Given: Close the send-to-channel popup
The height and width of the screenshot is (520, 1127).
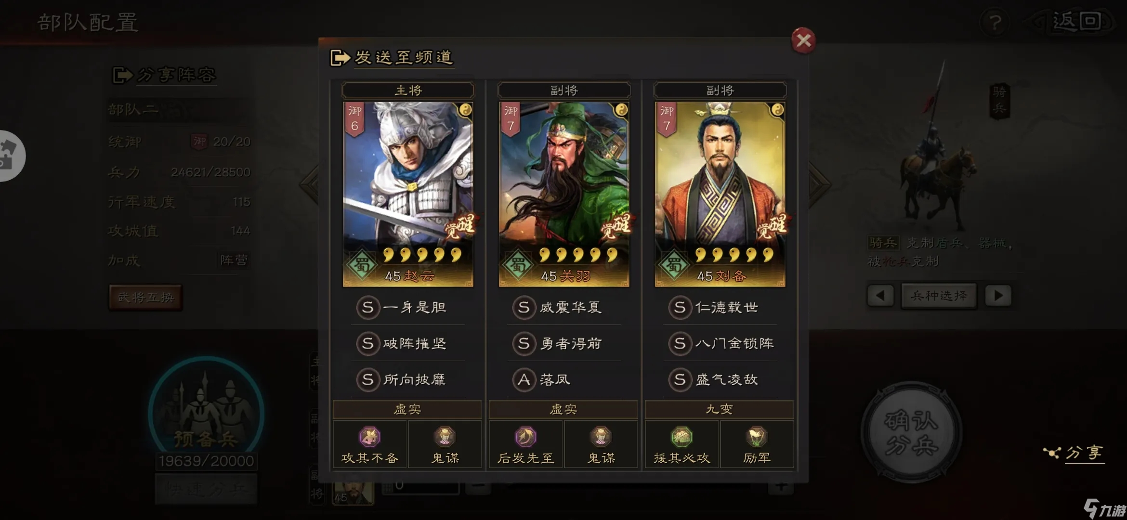Looking at the screenshot, I should pos(803,40).
